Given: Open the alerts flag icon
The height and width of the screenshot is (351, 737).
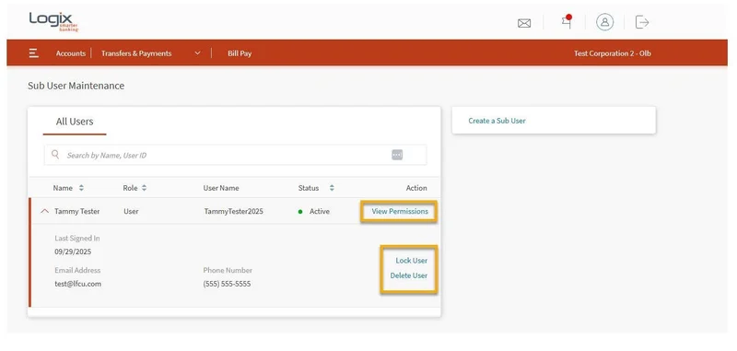Looking at the screenshot, I should click(x=567, y=21).
